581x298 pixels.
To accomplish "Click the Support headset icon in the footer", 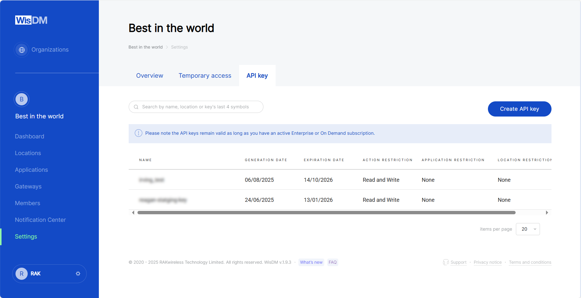I will click(x=446, y=262).
